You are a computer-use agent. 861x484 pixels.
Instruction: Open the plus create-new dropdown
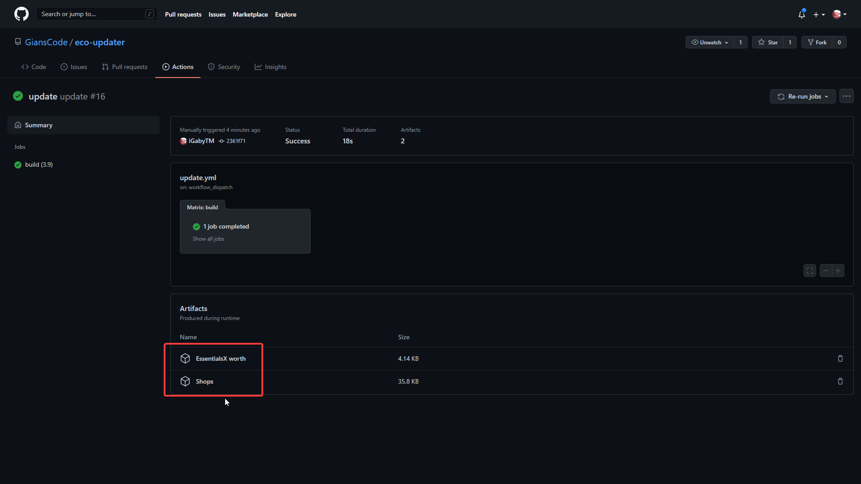click(819, 14)
